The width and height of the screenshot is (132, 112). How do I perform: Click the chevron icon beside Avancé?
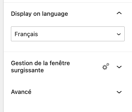click(119, 92)
